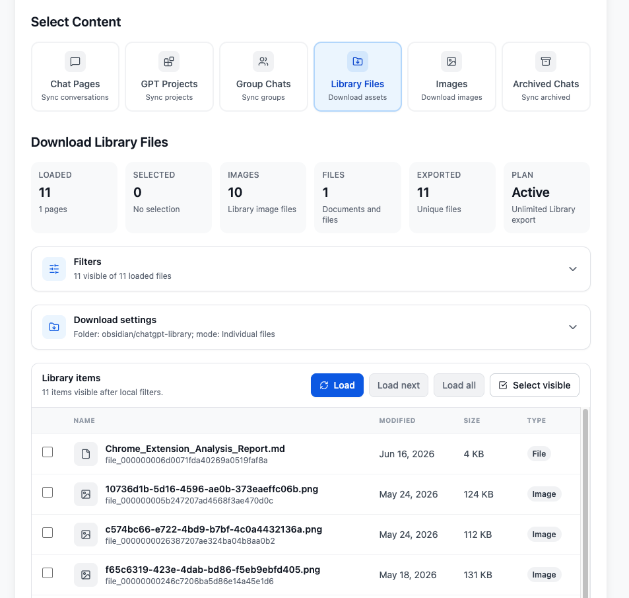629x598 pixels.
Task: Click the Chat Pages speech bubble icon
Action: (75, 61)
